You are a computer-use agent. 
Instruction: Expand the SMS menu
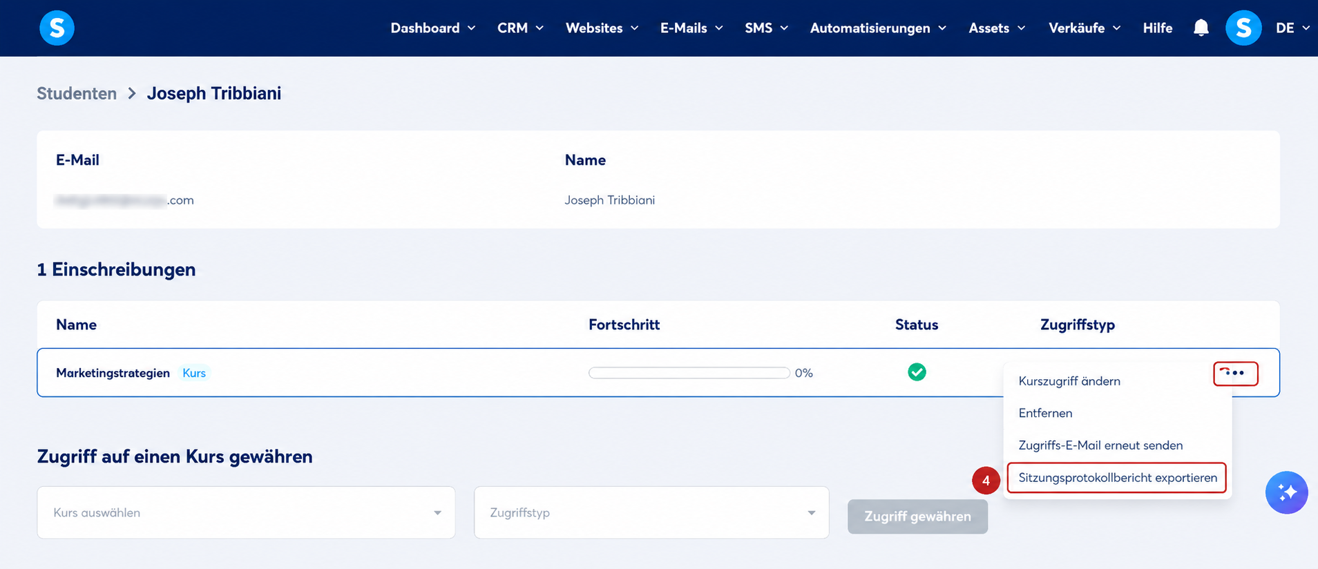[x=767, y=28]
